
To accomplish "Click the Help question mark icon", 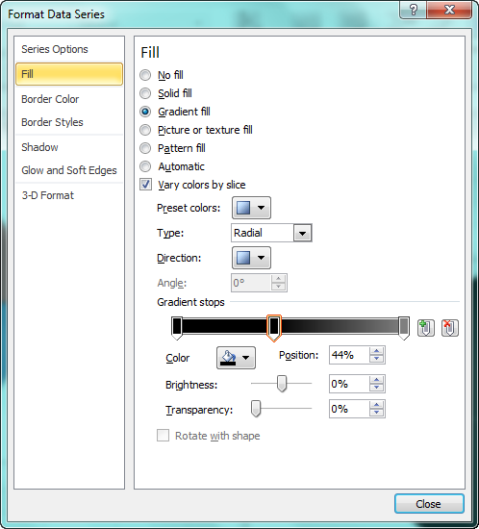I will [x=414, y=10].
